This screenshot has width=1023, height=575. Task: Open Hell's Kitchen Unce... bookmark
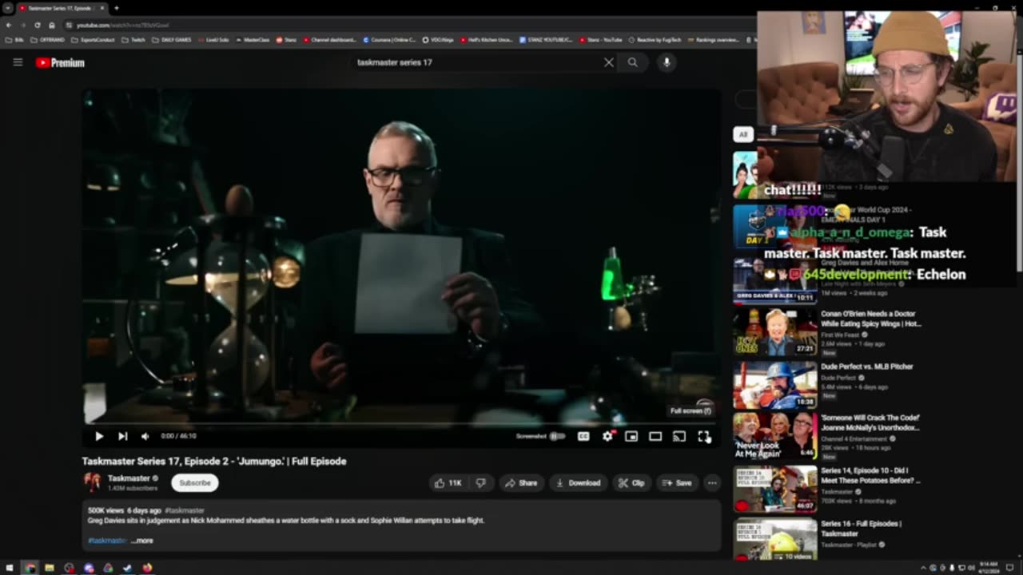pyautogui.click(x=487, y=39)
